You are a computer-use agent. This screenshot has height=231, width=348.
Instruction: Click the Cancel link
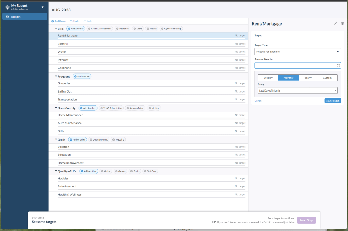coord(258,101)
